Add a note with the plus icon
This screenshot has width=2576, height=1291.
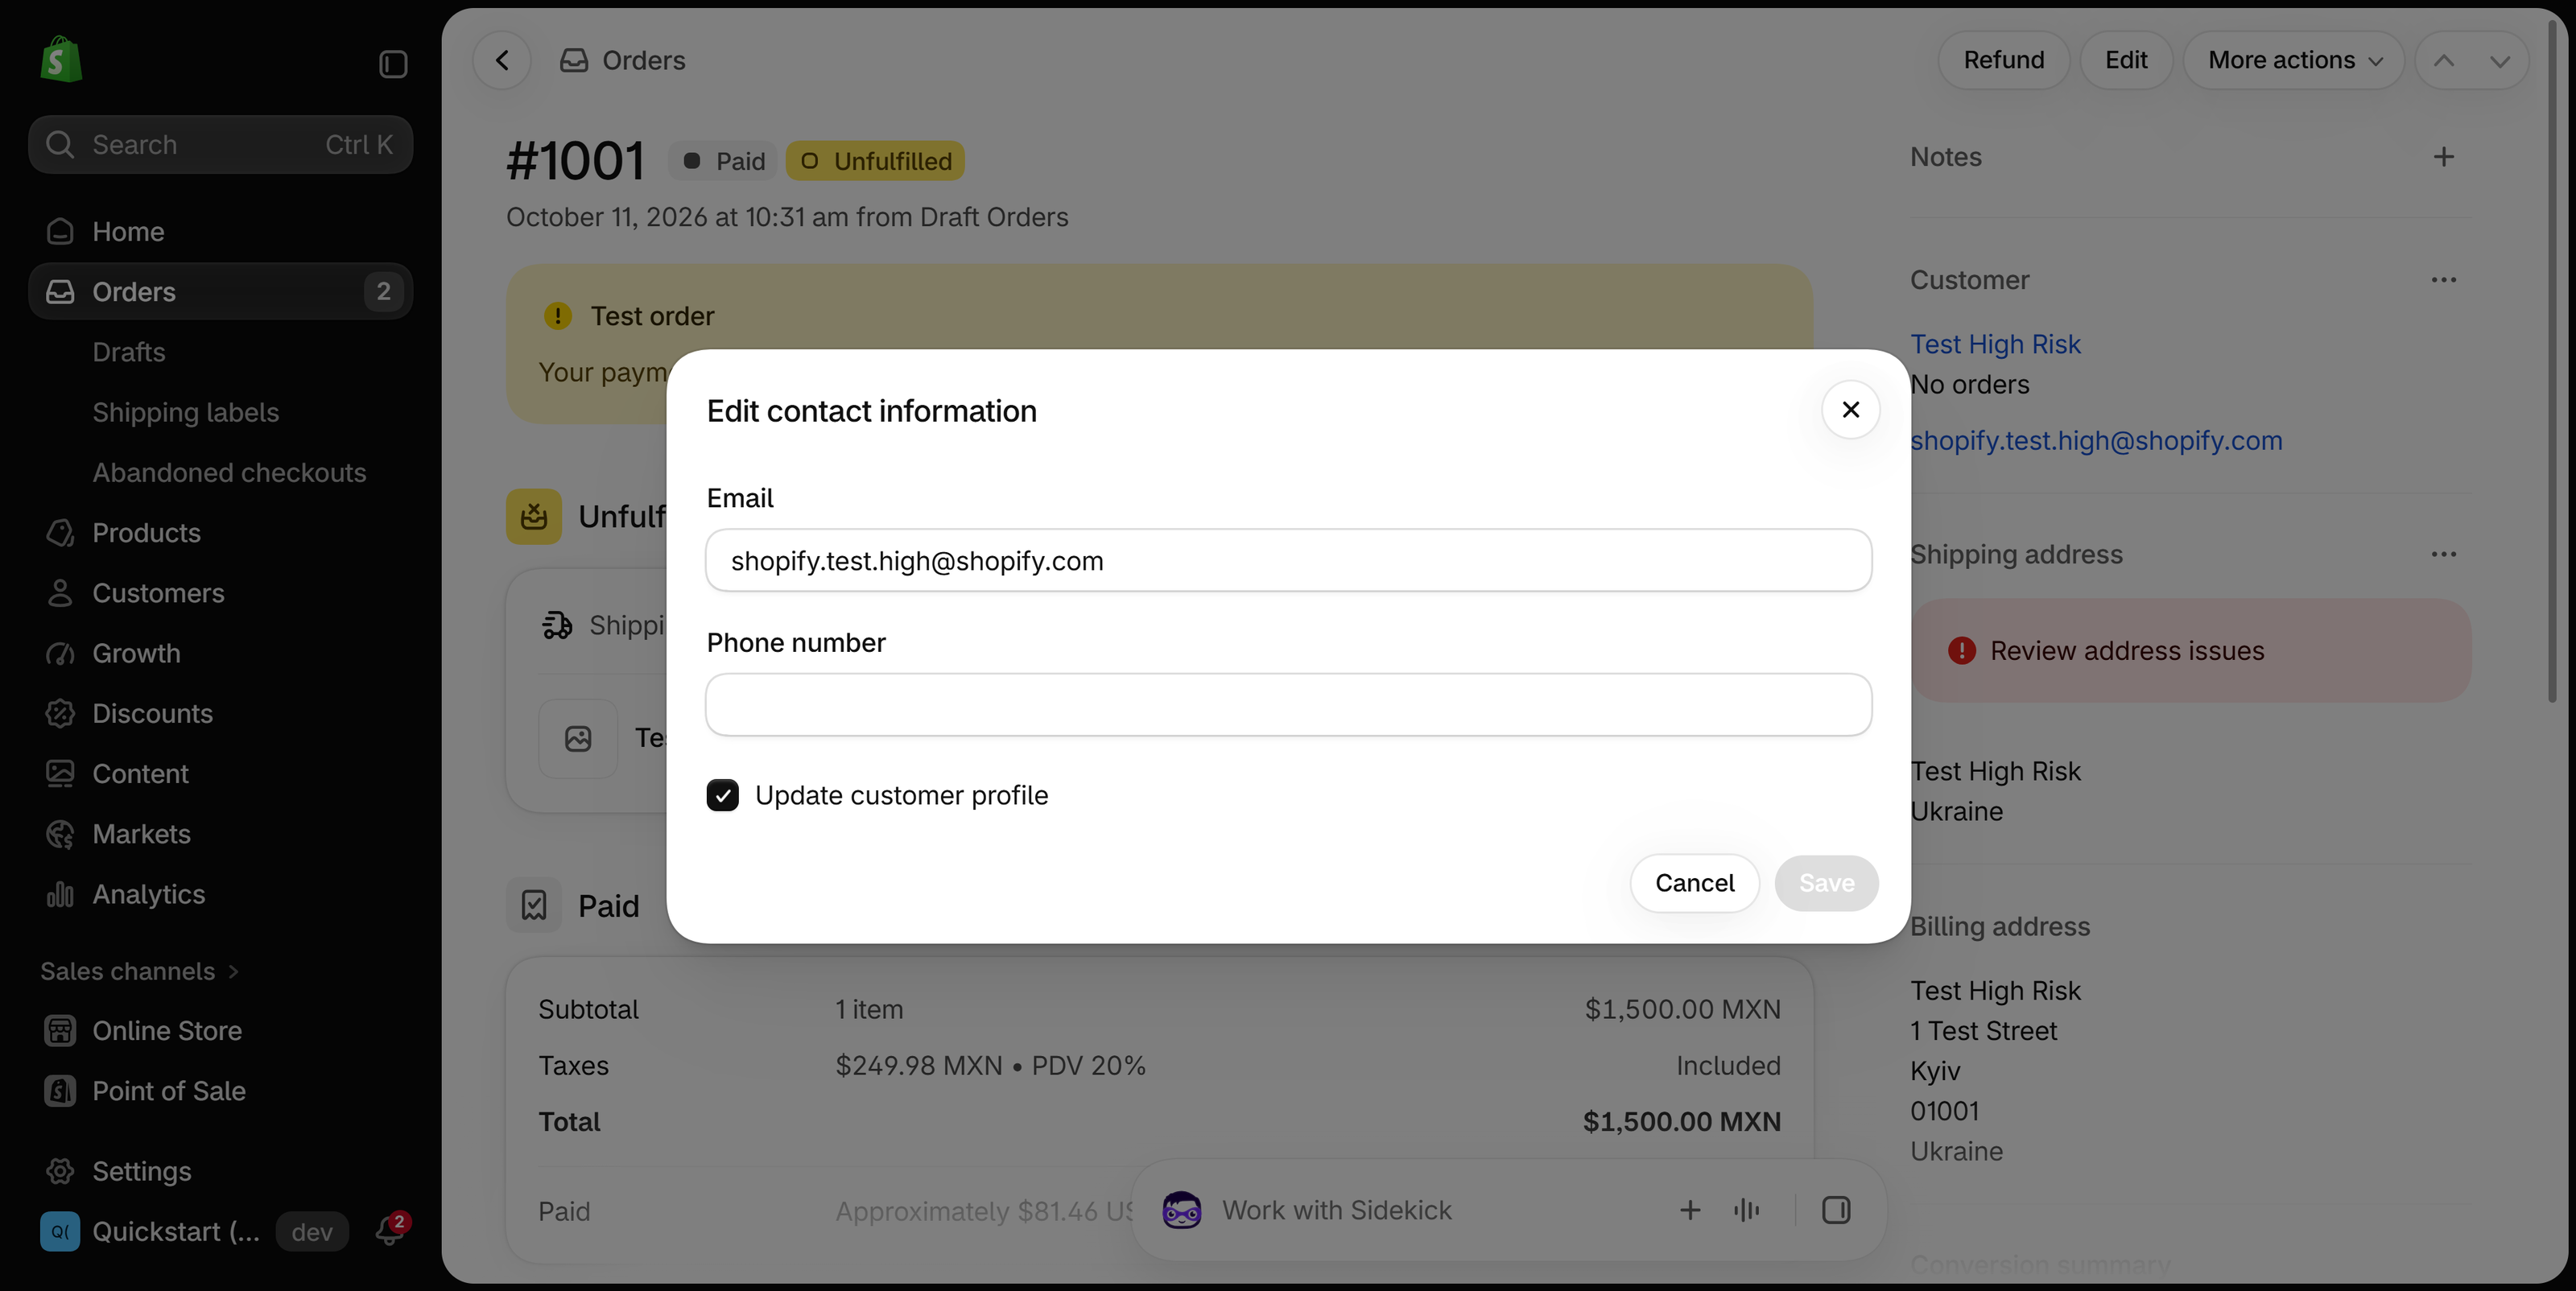pos(2443,157)
